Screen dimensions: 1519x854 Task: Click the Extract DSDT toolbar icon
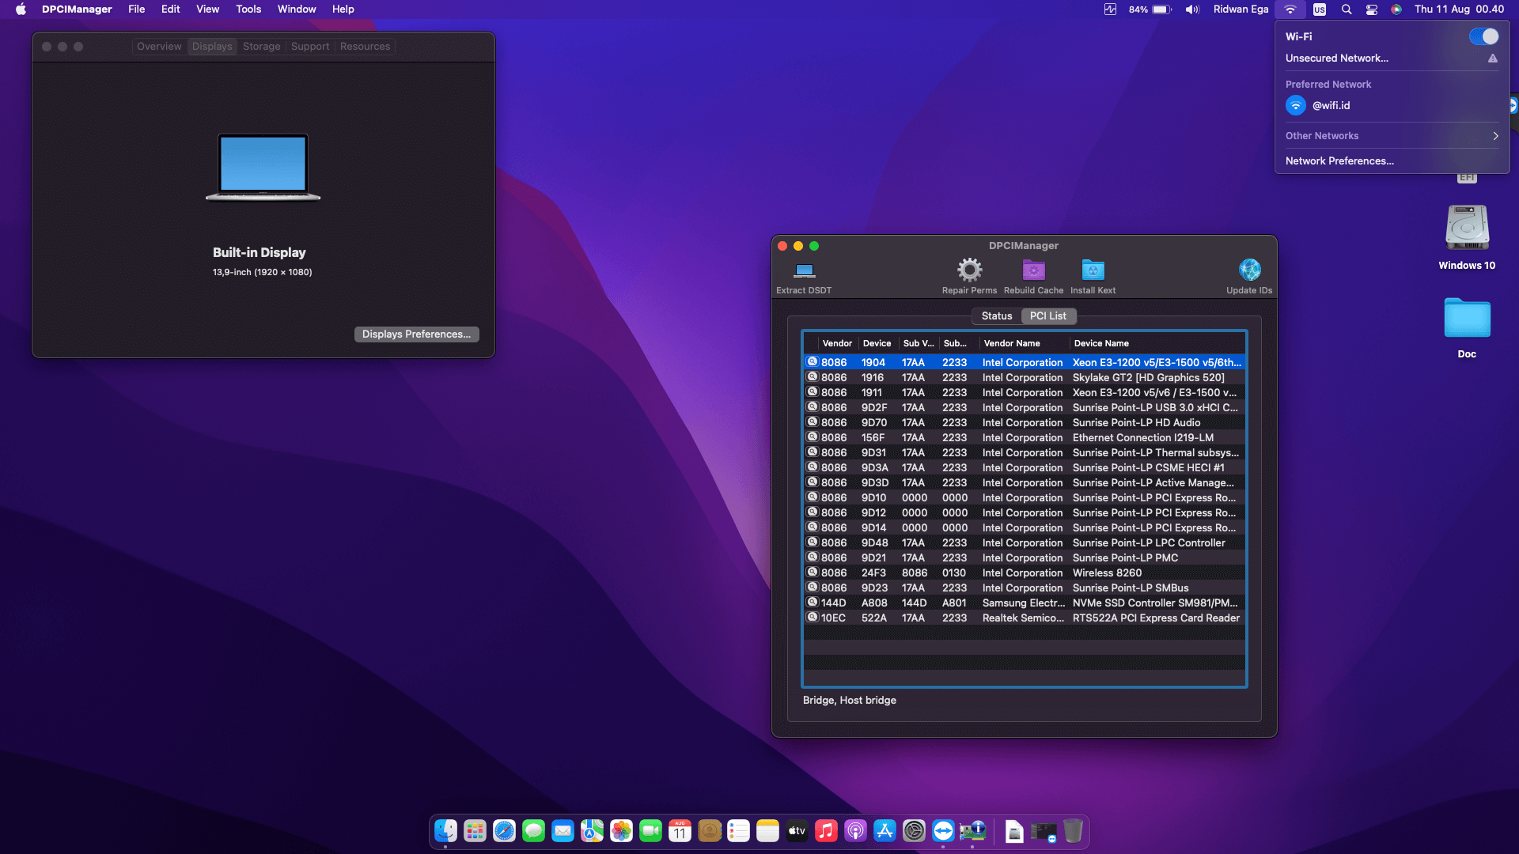804,270
